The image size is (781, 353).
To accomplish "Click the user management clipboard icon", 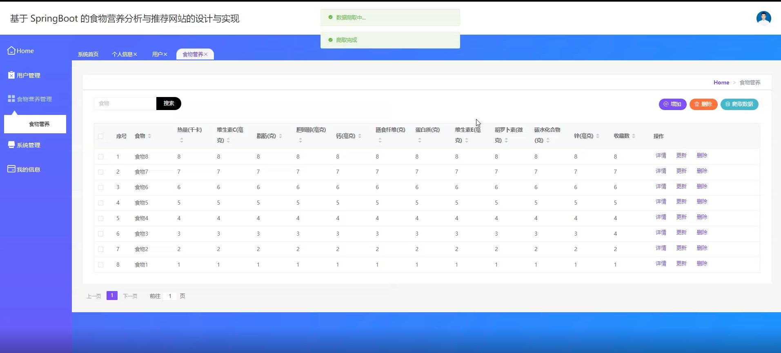I will tap(11, 75).
